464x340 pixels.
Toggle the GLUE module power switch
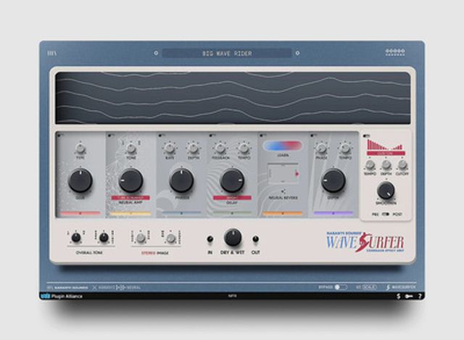(60, 136)
